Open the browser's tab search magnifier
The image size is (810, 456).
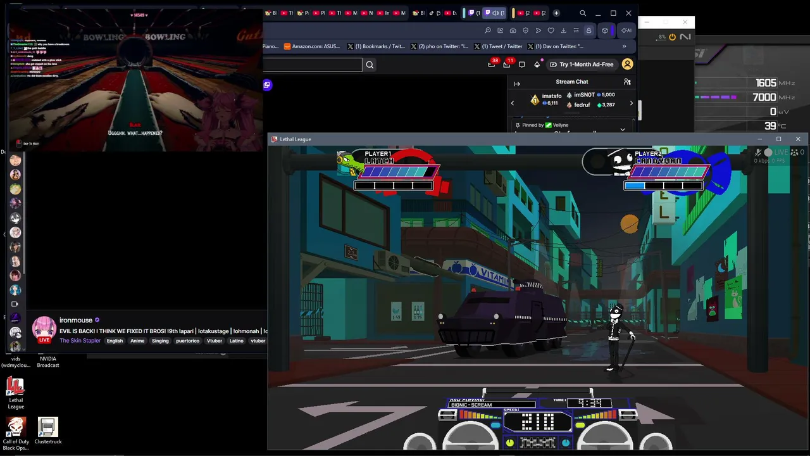(x=583, y=13)
